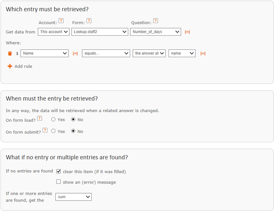Open the sum aggregation dropdown
Screen dimensions: 274x211
pos(74,197)
